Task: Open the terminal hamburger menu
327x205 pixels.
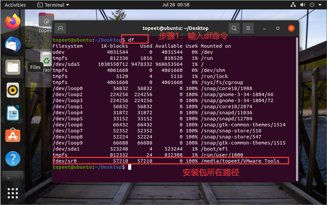Action: tap(248, 28)
